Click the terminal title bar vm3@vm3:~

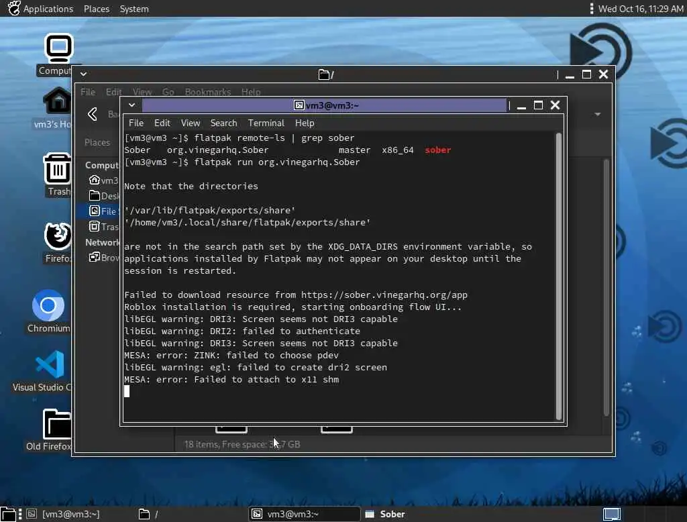pyautogui.click(x=325, y=105)
